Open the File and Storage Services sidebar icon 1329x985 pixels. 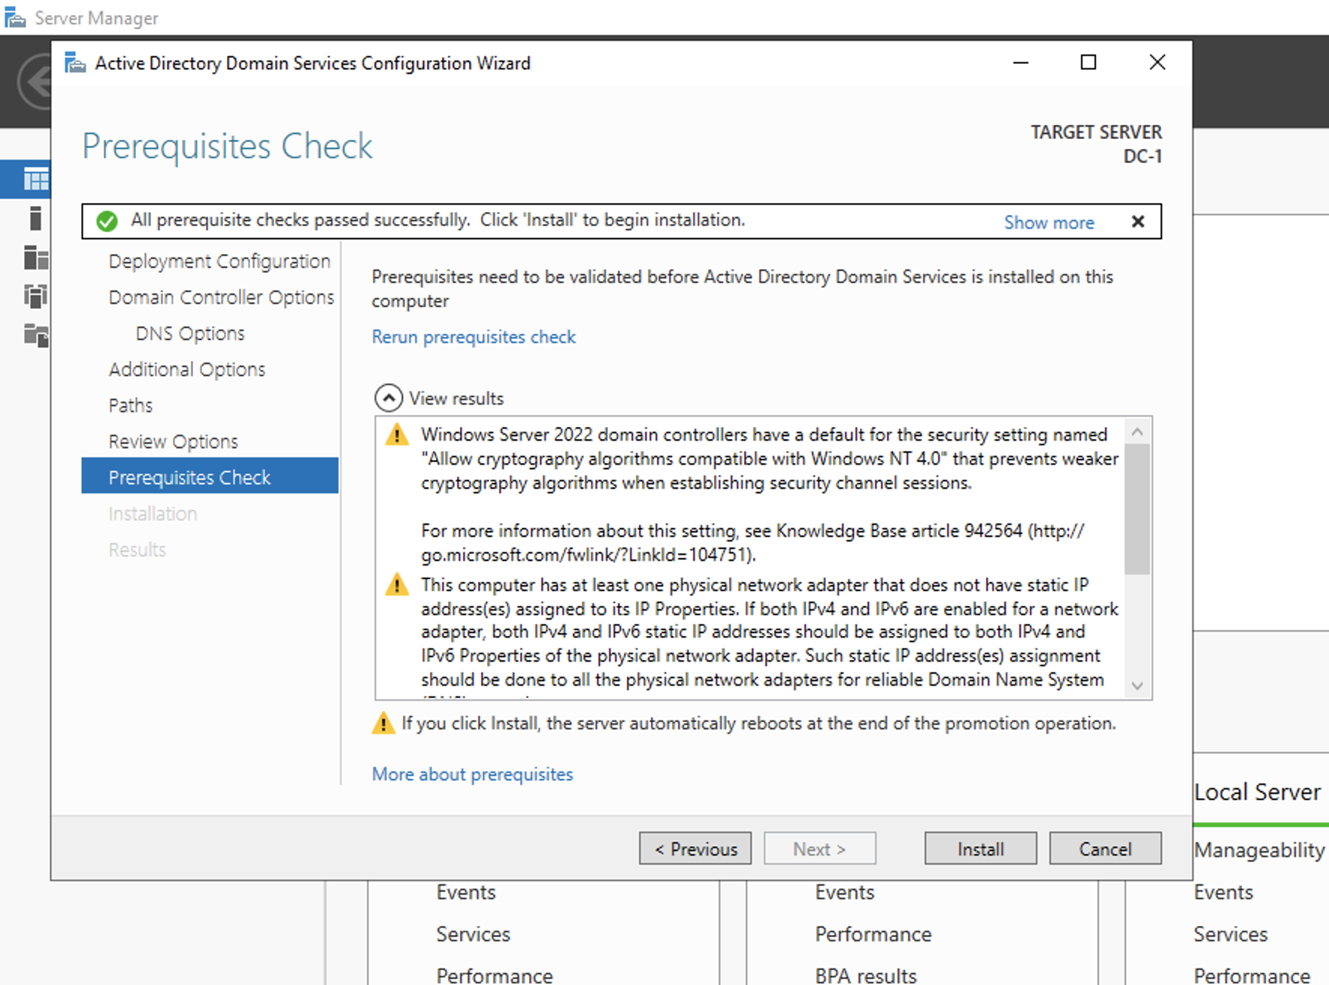35,335
